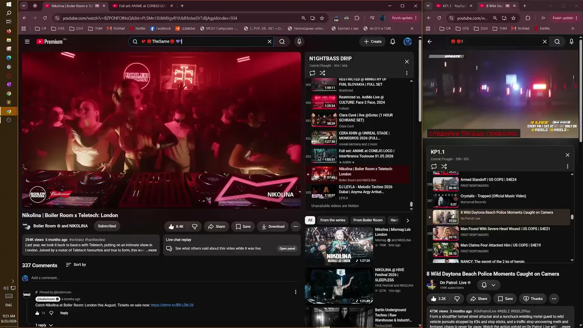Screen dimensions: 583x328
Task: Start voice search in left window
Action: 299,41
